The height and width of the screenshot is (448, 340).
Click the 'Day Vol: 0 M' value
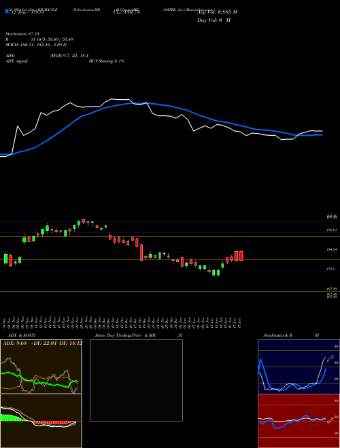point(214,20)
